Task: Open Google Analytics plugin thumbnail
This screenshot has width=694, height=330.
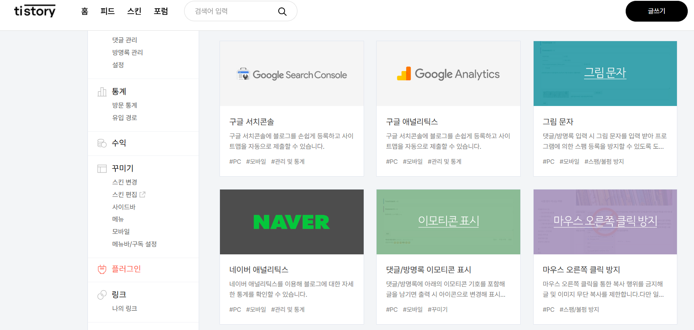Action: [448, 74]
